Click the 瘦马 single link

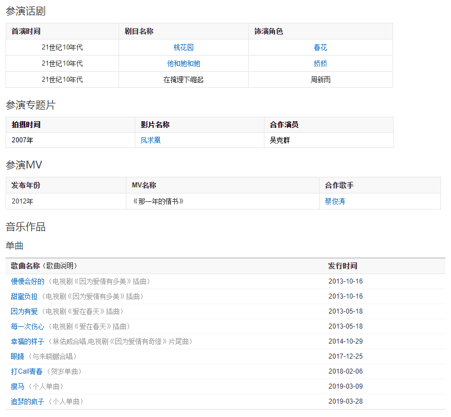(x=17, y=386)
